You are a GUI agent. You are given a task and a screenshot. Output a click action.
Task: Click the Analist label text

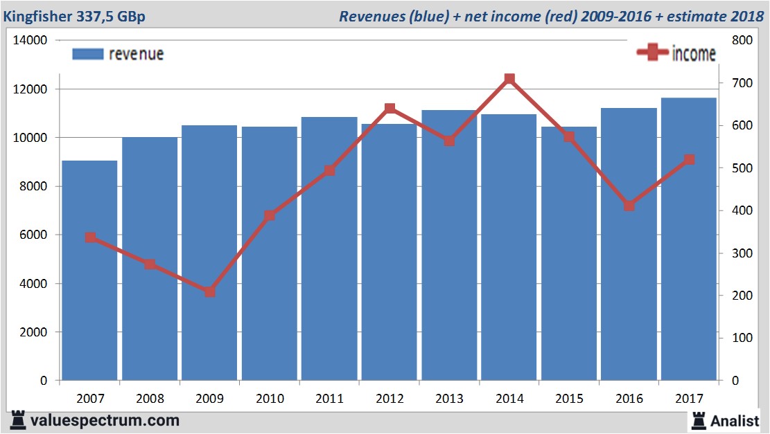[x=735, y=420]
